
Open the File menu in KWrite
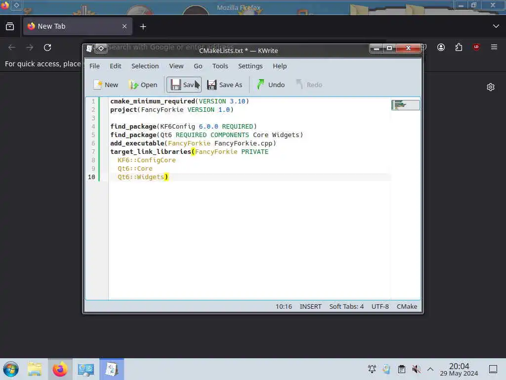tap(94, 66)
